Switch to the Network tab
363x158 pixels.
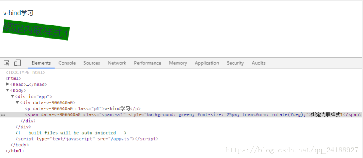click(117, 63)
